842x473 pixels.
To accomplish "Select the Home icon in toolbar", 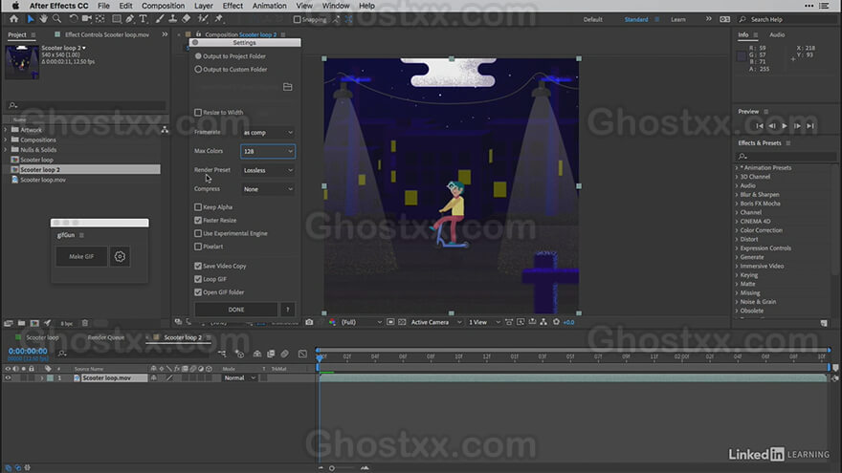I will pos(14,19).
